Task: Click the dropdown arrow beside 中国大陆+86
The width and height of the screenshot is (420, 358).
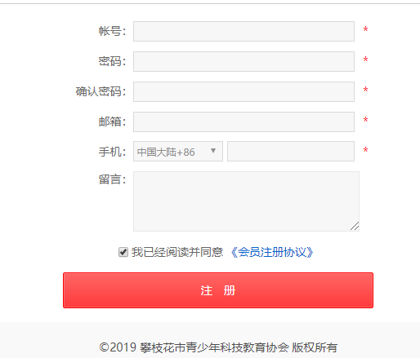Action: (213, 151)
